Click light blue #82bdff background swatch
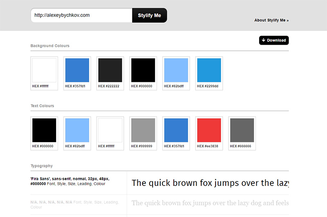This screenshot has width=327, height=217. (x=176, y=70)
